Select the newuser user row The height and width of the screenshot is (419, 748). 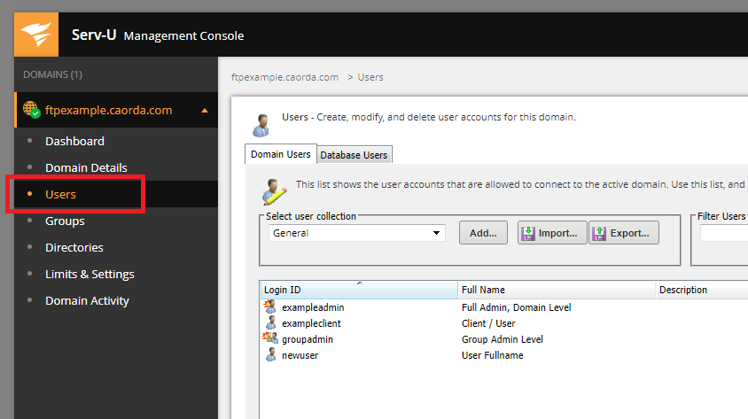[504, 355]
